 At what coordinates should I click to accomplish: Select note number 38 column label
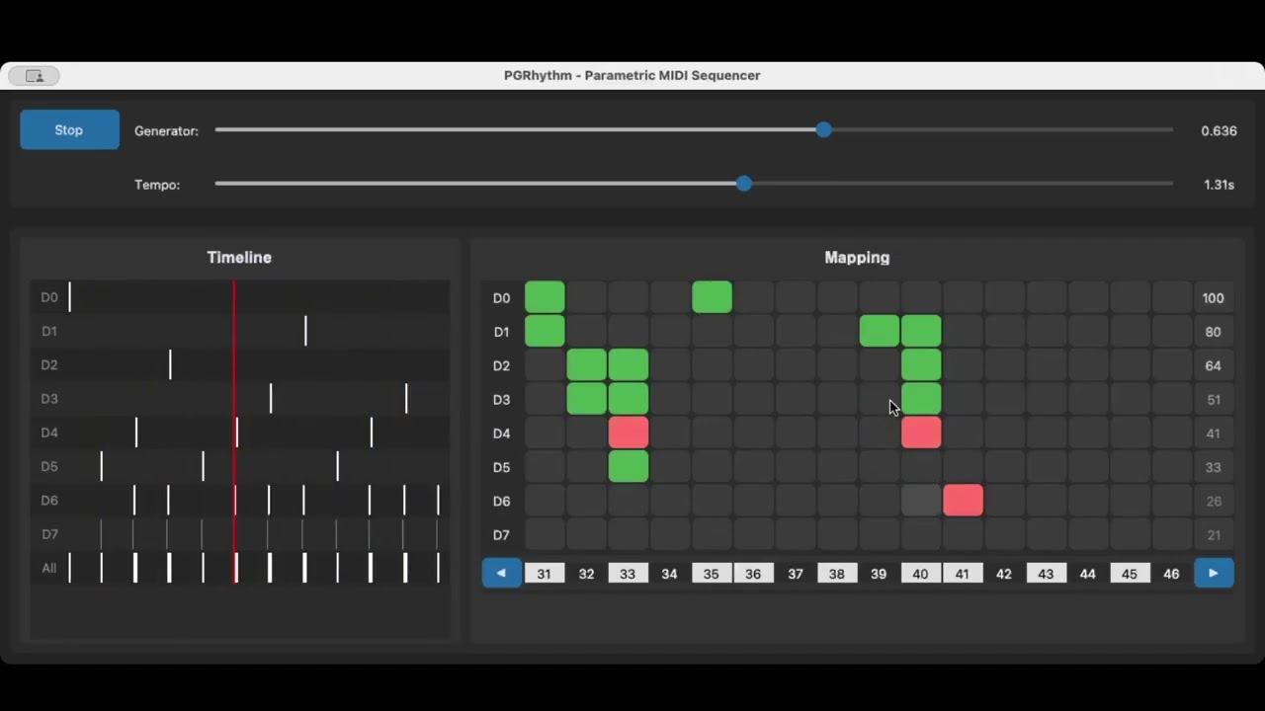[x=837, y=574]
